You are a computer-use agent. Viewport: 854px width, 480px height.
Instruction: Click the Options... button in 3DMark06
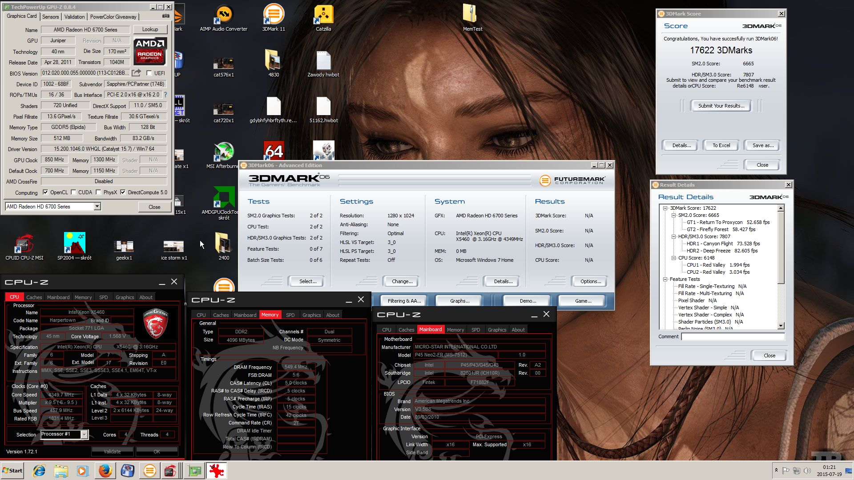591,281
